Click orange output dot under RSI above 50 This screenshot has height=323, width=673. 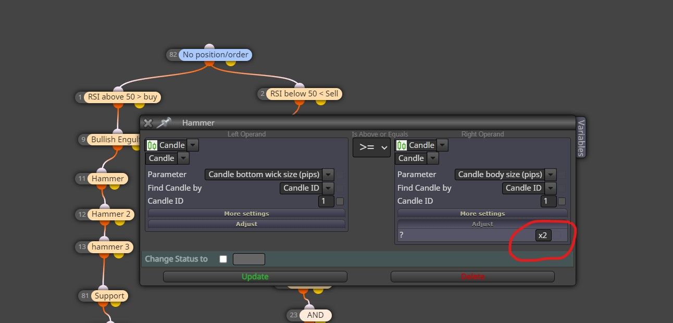coord(118,105)
